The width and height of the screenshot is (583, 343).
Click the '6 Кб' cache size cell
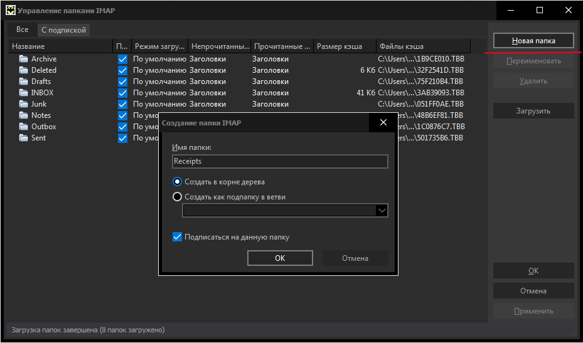click(x=368, y=70)
